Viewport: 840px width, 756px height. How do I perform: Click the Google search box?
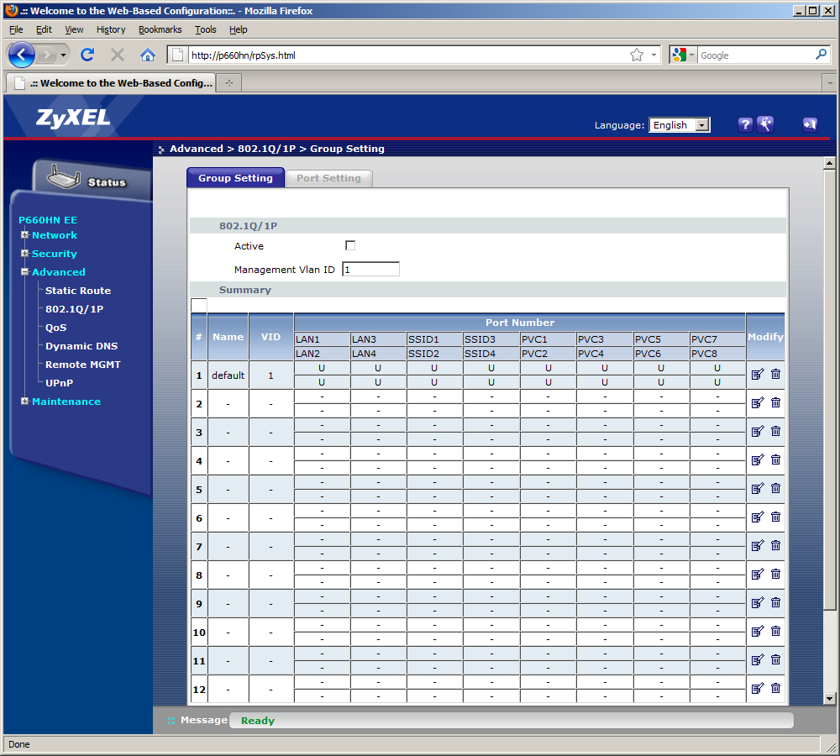[755, 55]
